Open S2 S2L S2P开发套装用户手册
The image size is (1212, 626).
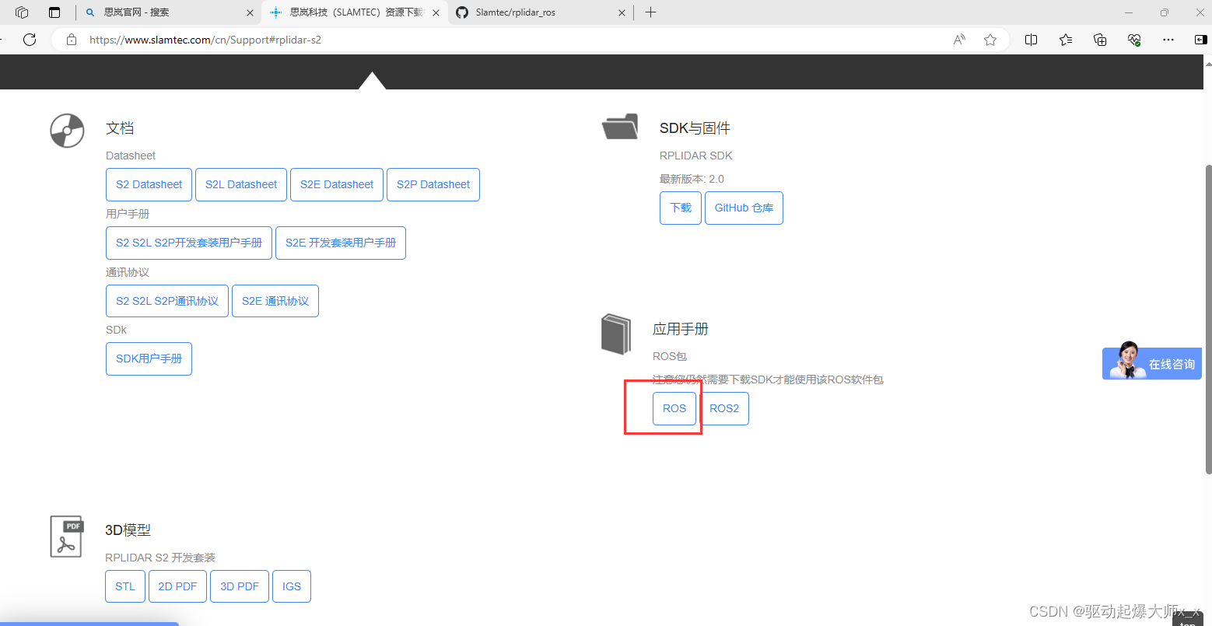(x=189, y=243)
